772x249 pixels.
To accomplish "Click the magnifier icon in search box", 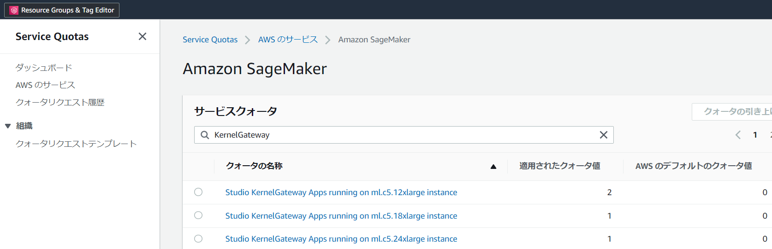I will pyautogui.click(x=205, y=135).
